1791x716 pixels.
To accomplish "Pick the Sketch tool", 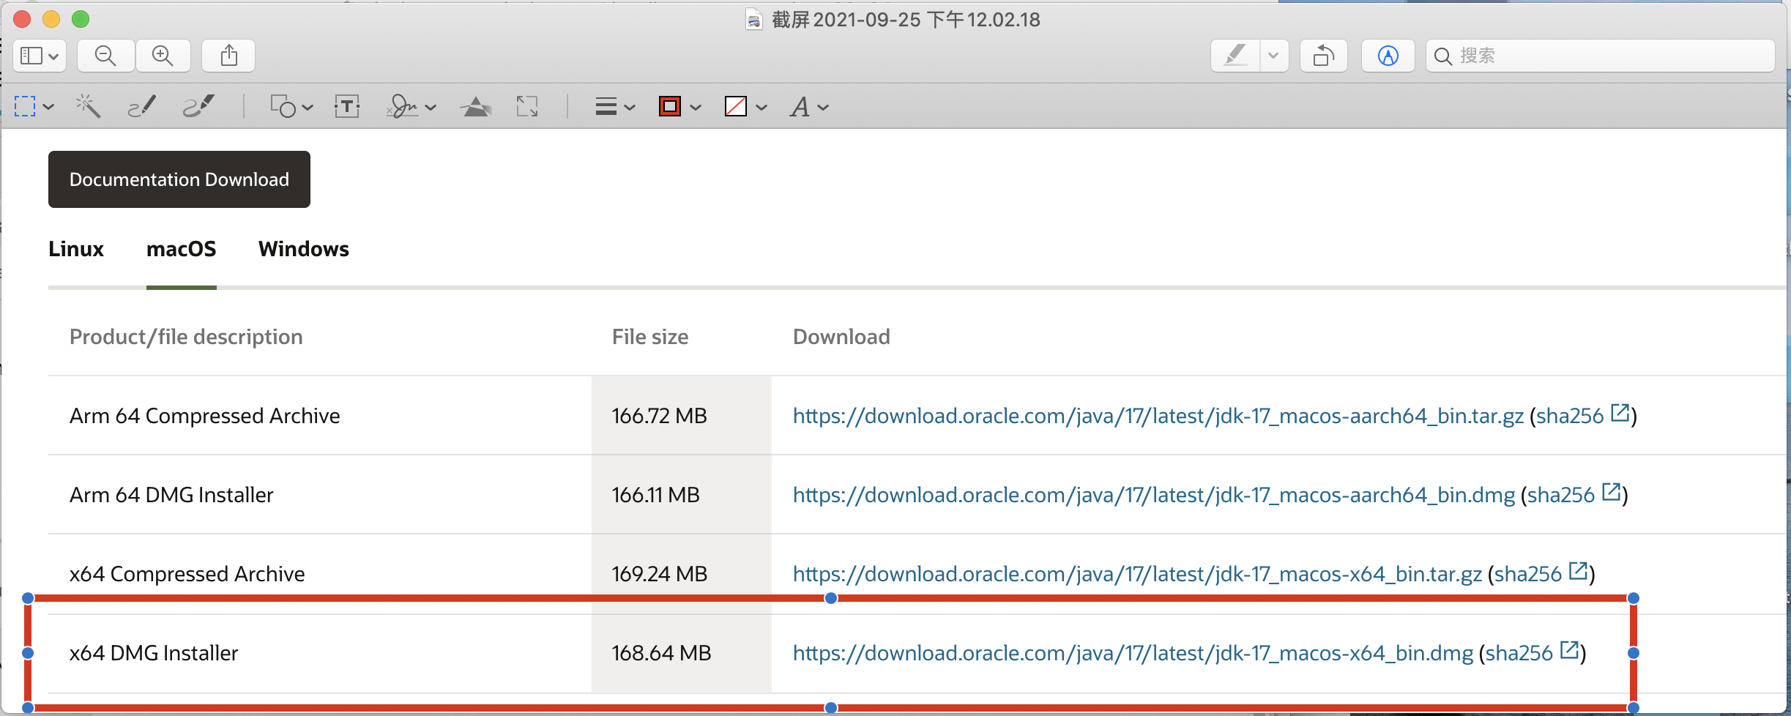I will pyautogui.click(x=142, y=107).
